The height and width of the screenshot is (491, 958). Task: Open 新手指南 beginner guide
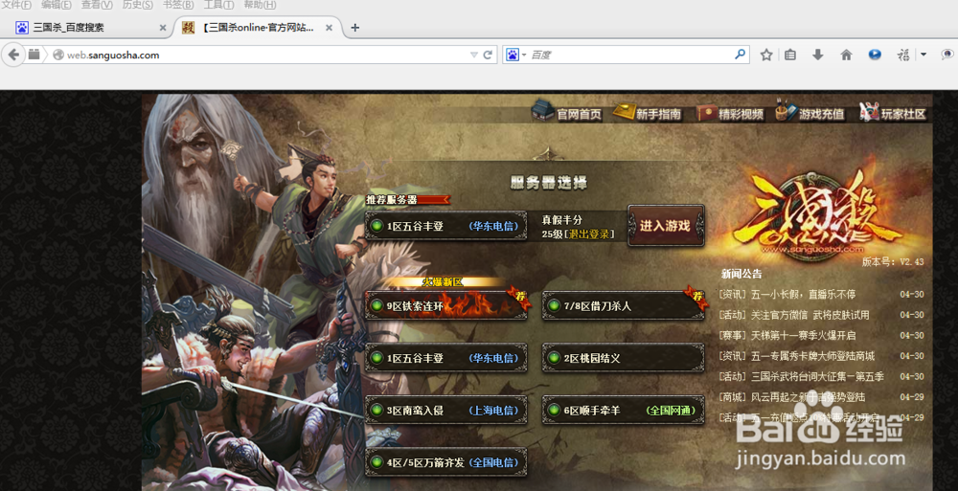point(648,113)
